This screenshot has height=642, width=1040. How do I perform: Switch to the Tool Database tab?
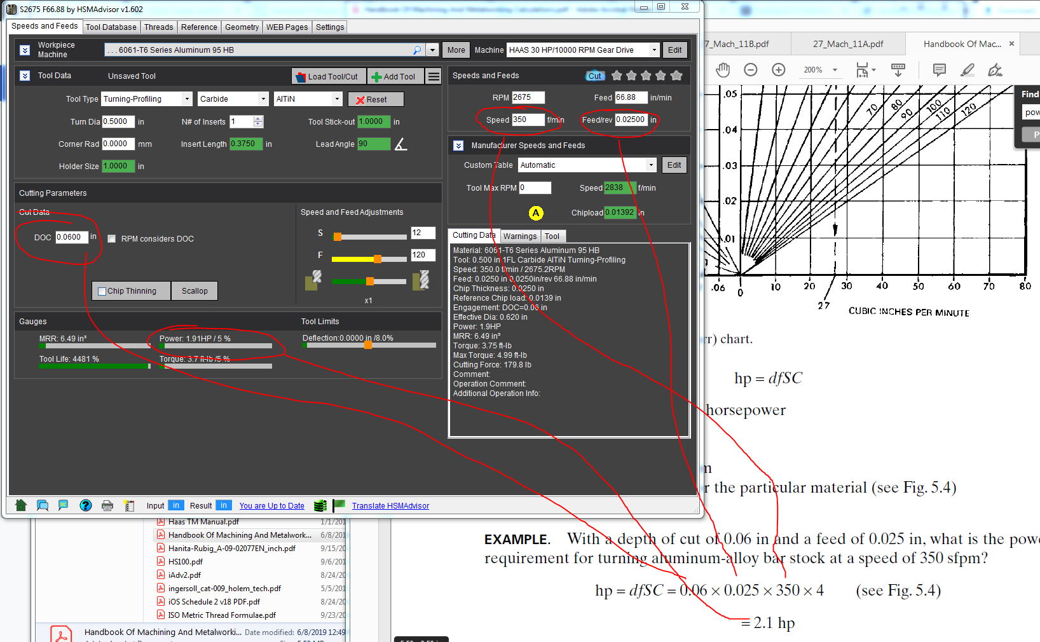click(x=111, y=27)
